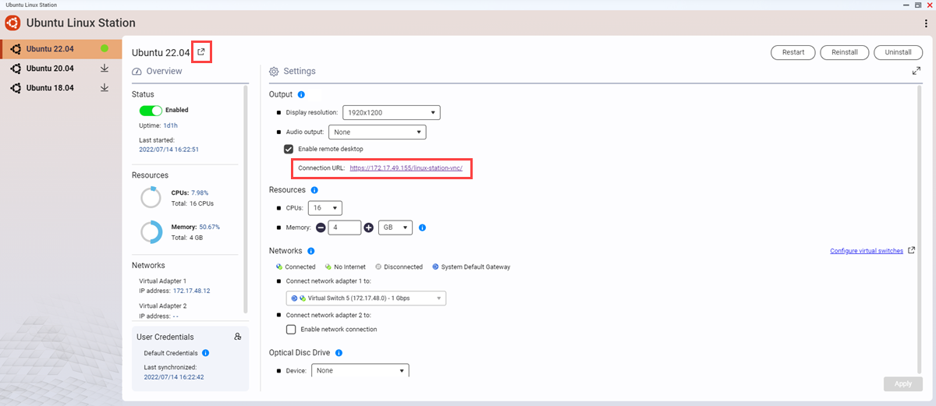Download Ubuntu 18.04 via its arrow icon

pyautogui.click(x=105, y=88)
